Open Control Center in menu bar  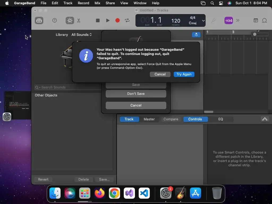coord(221,3)
